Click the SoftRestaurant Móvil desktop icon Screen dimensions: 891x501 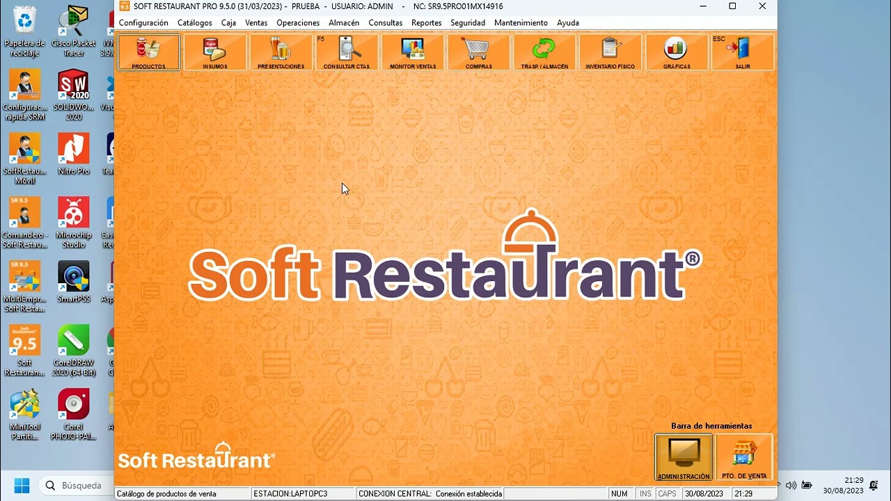click(25, 159)
